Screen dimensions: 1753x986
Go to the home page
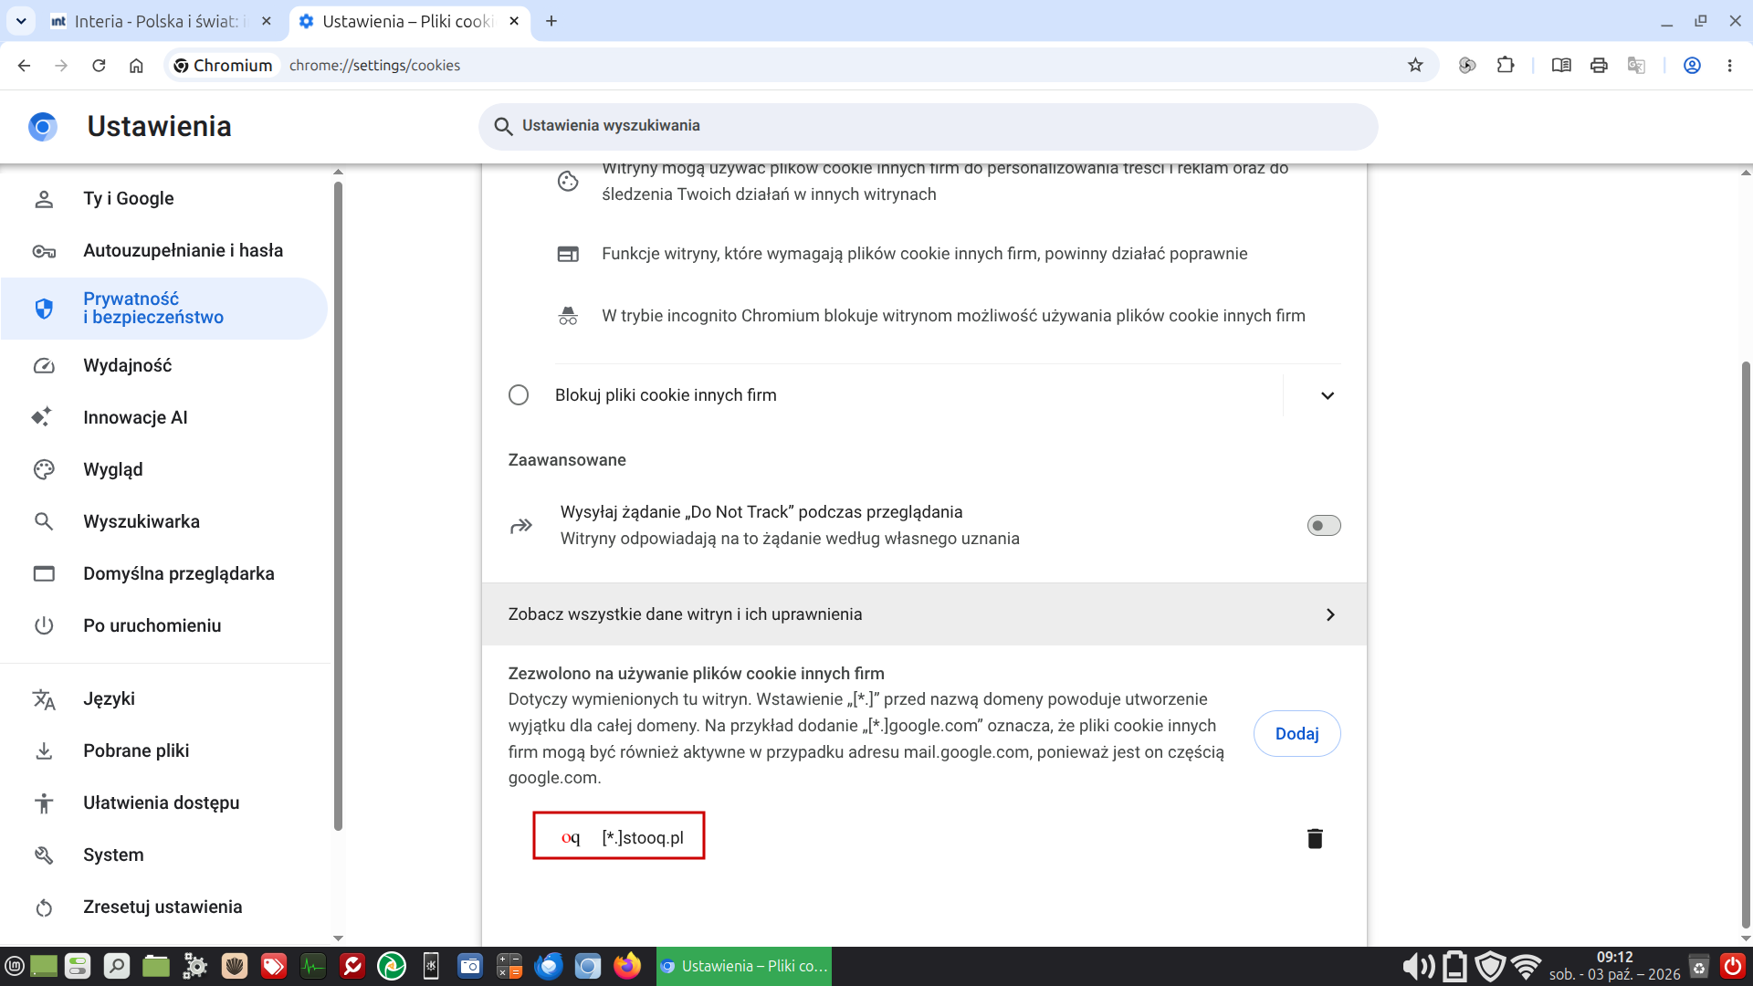pos(136,65)
